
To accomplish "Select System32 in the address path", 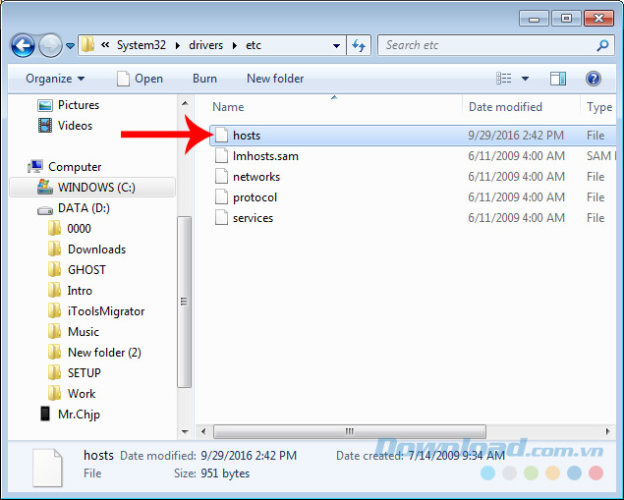I will [141, 45].
